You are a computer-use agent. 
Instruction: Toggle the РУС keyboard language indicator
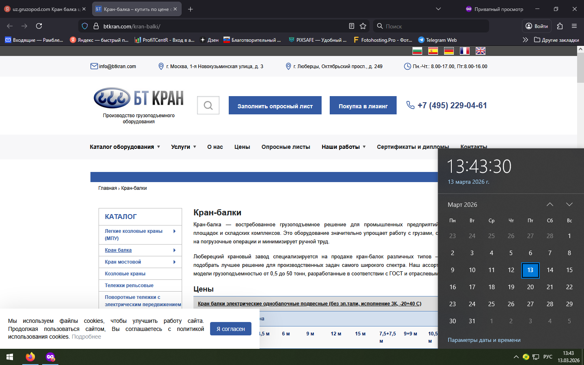[547, 357]
